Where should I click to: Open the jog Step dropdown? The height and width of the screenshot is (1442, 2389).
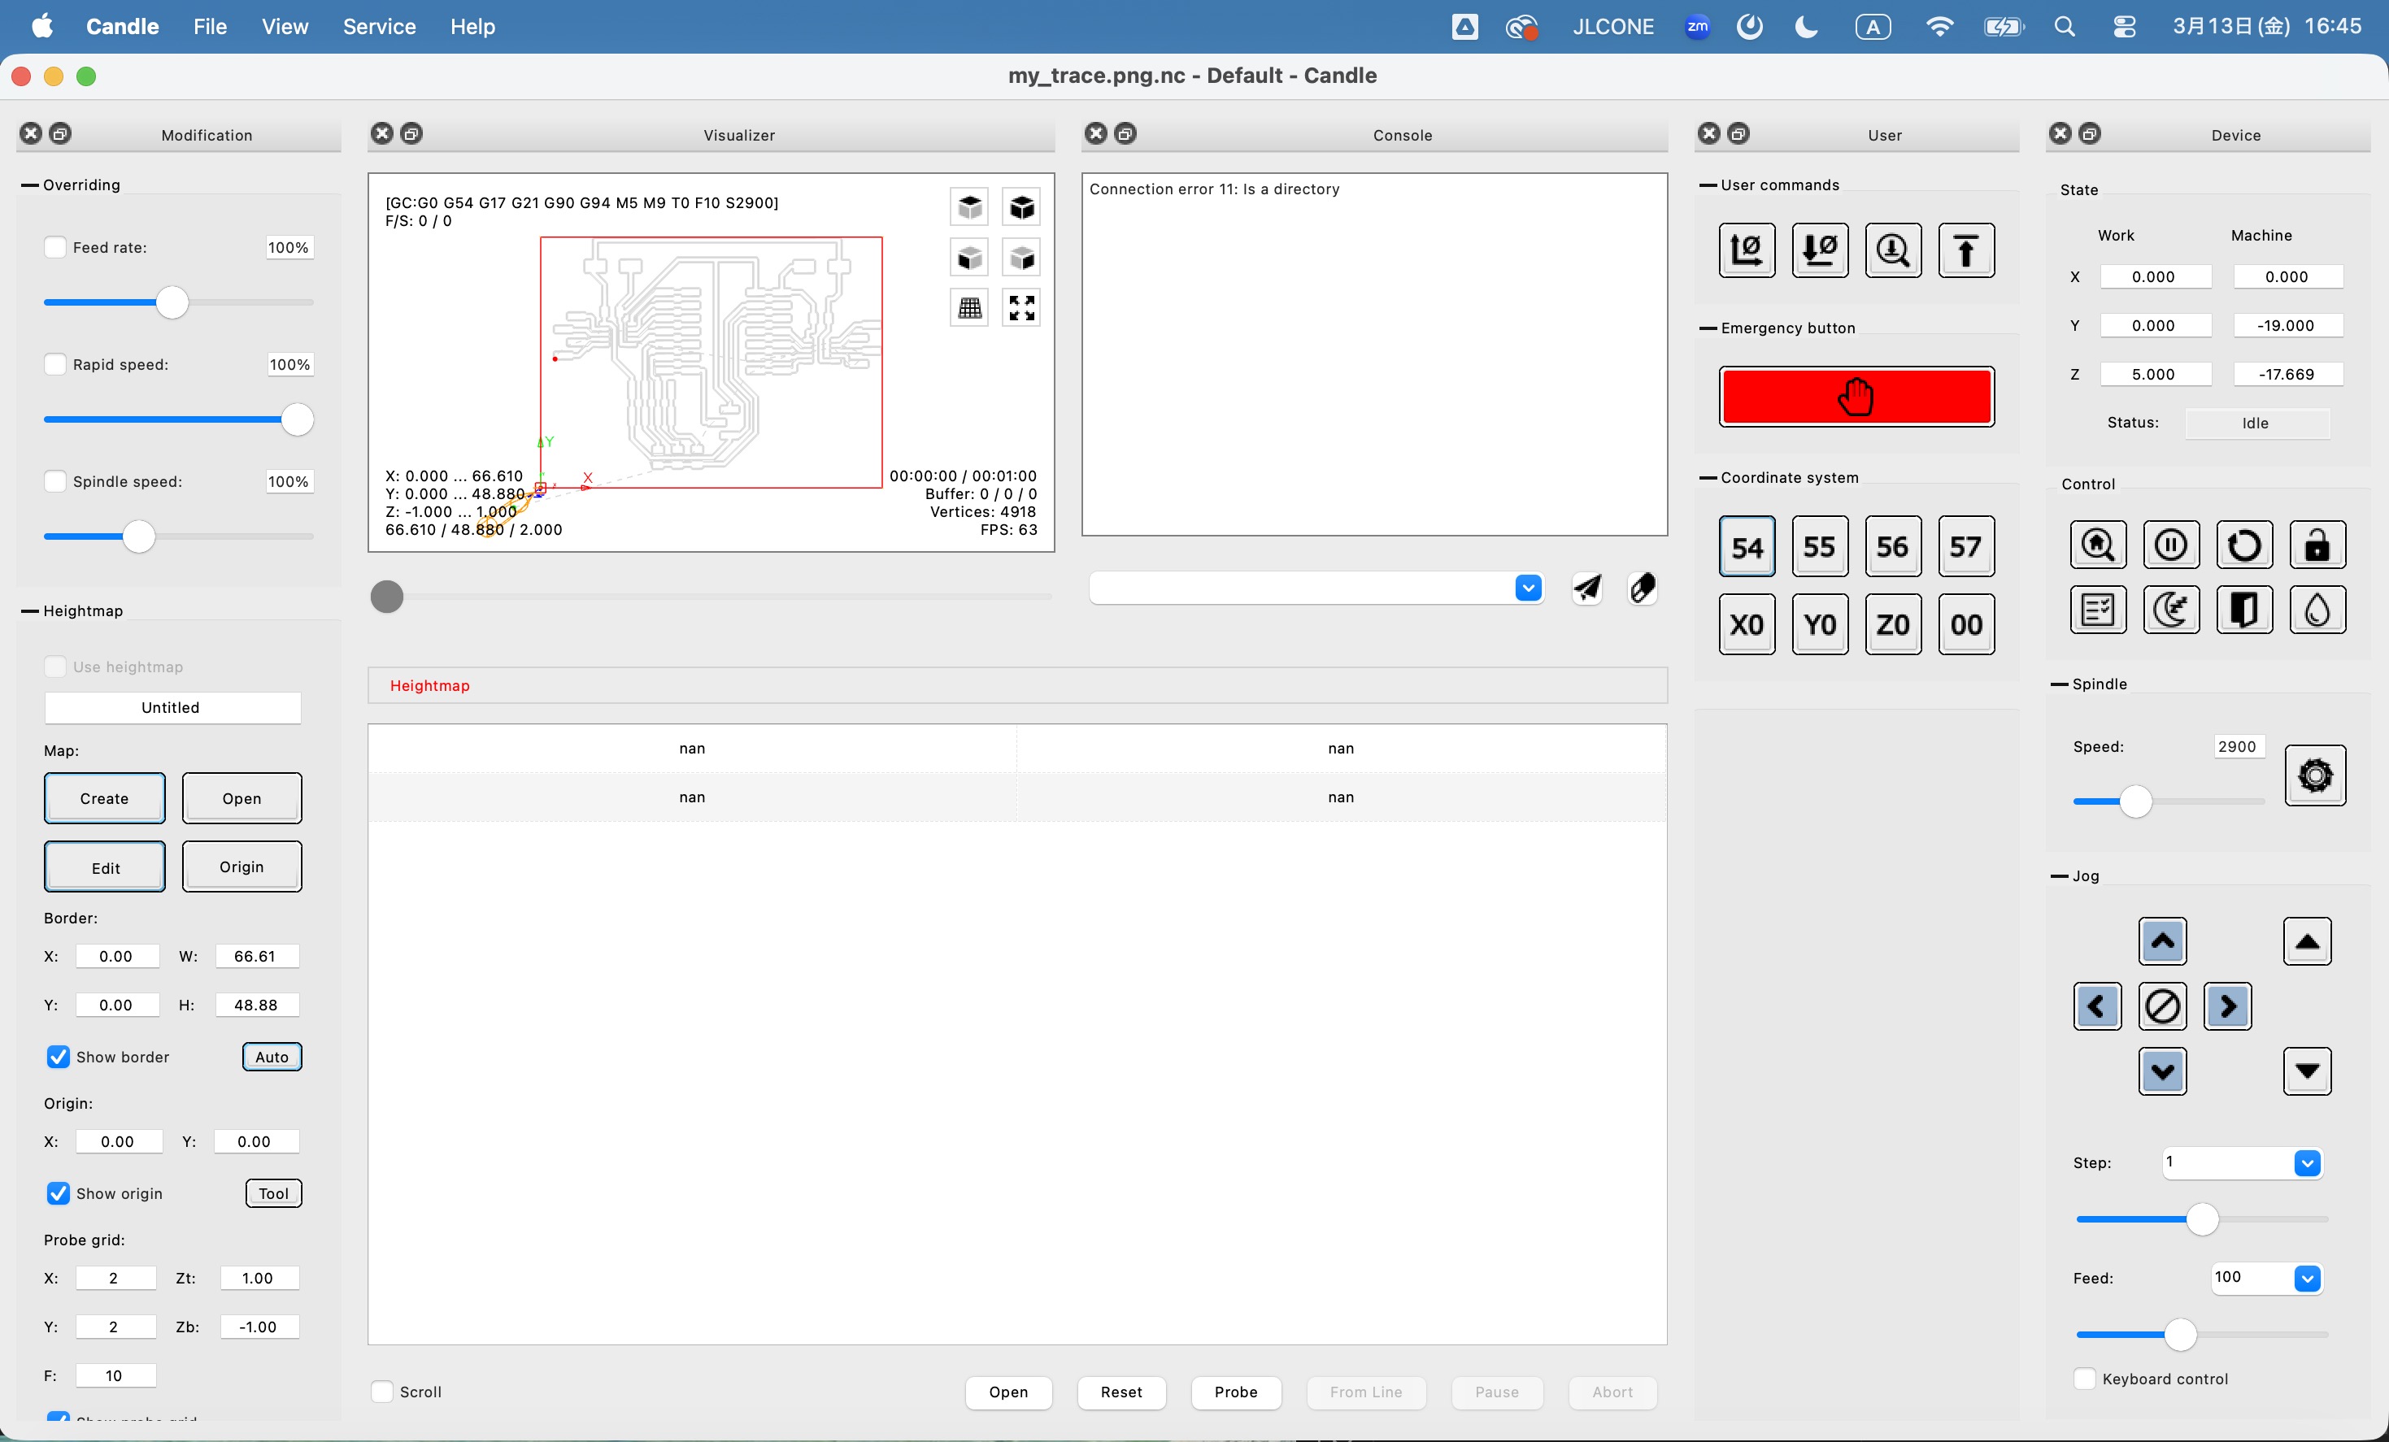click(x=2307, y=1162)
